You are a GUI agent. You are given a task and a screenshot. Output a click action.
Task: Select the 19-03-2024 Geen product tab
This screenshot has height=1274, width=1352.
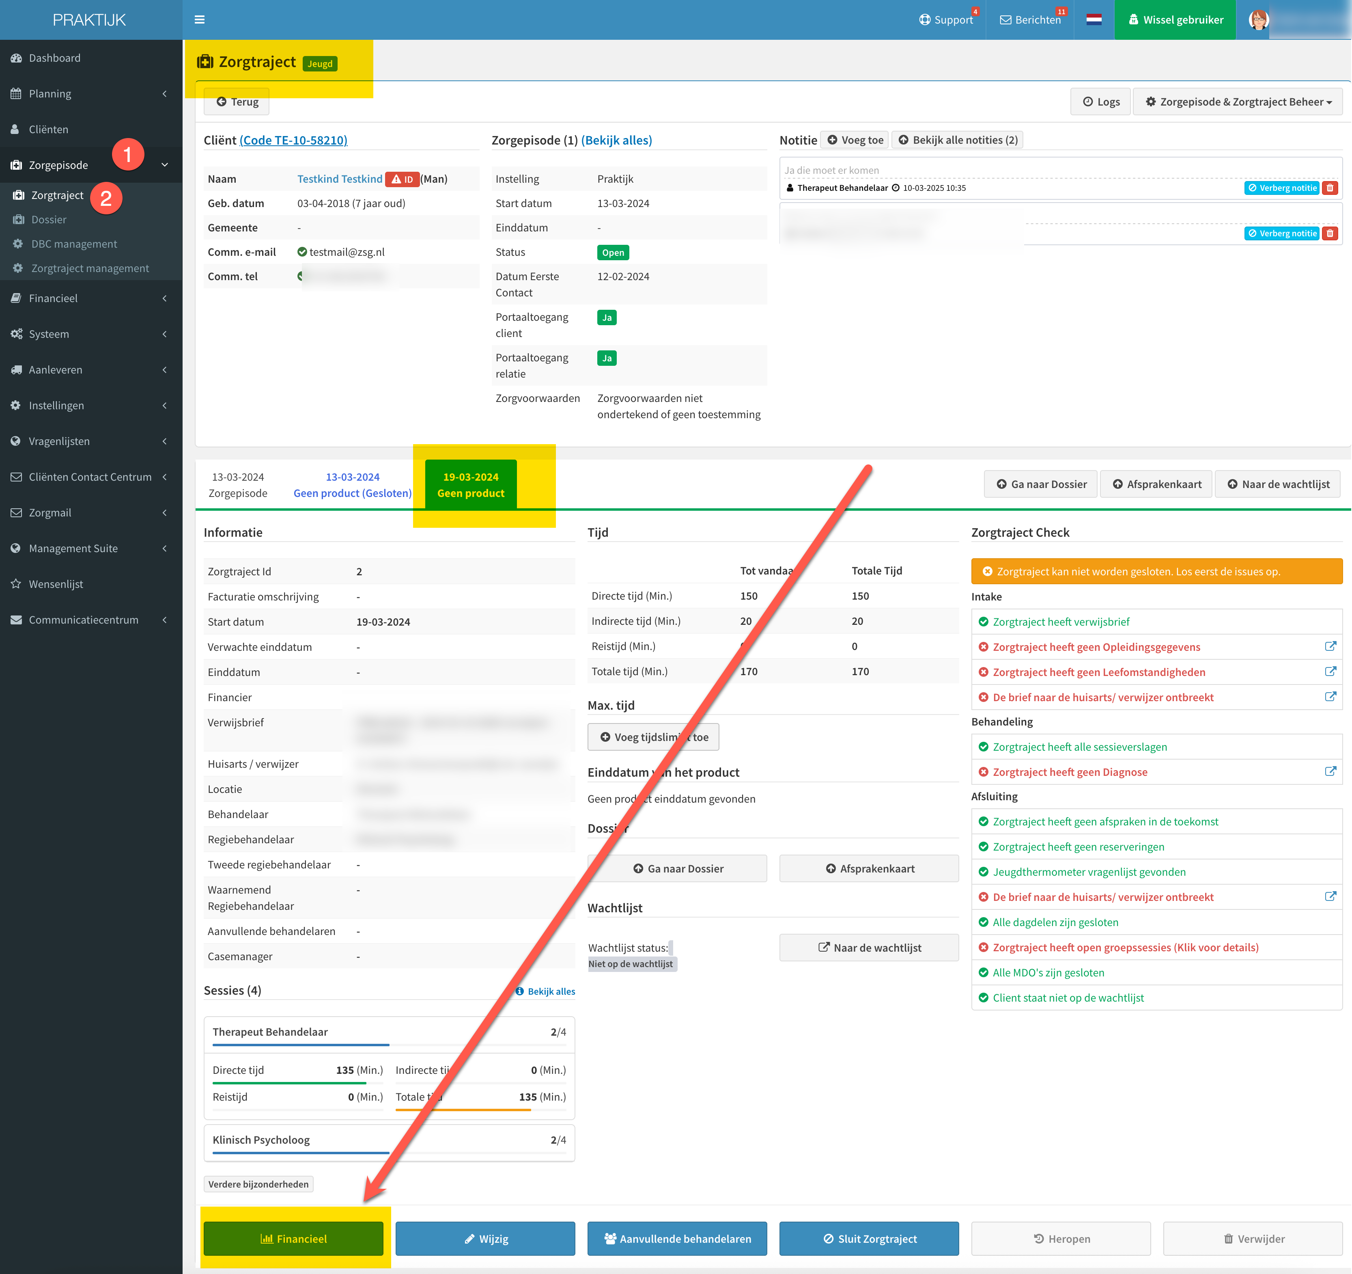point(471,485)
